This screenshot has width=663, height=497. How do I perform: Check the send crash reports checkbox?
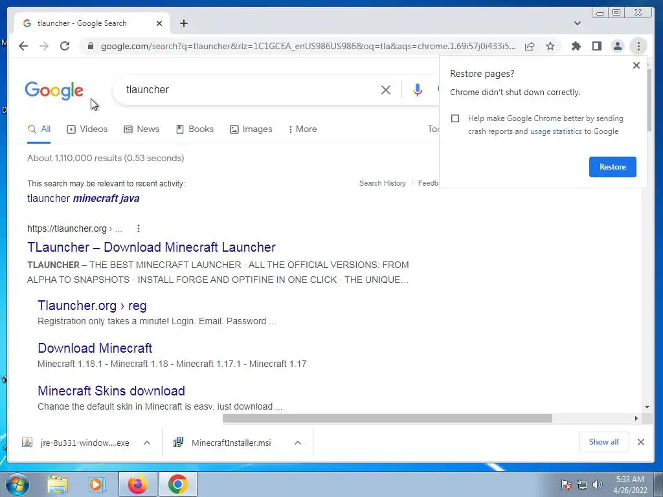pos(455,118)
